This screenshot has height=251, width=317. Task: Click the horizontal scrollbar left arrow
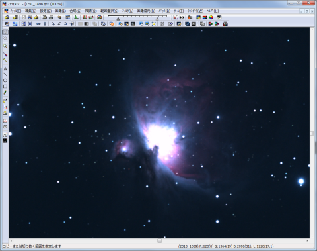(11, 241)
